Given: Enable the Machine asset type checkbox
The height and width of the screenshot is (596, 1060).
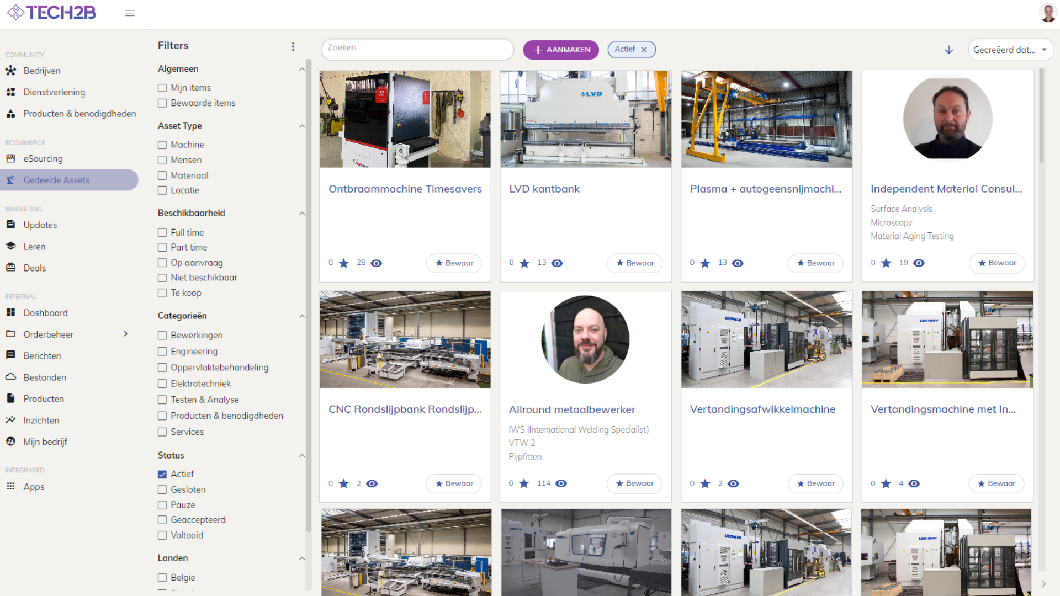Looking at the screenshot, I should click(x=162, y=145).
